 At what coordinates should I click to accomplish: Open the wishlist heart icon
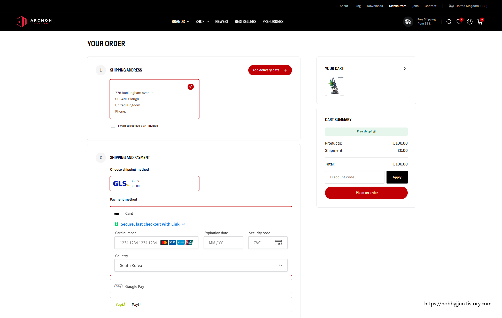click(x=459, y=22)
